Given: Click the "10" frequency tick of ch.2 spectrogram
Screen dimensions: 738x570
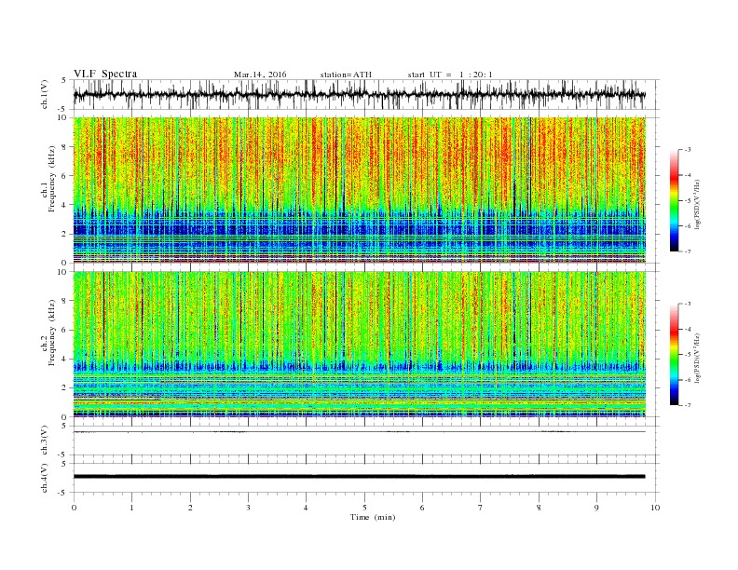Looking at the screenshot, I should click(x=62, y=272).
